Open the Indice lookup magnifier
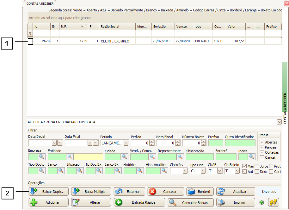This screenshot has height=210, width=289. 251,156
